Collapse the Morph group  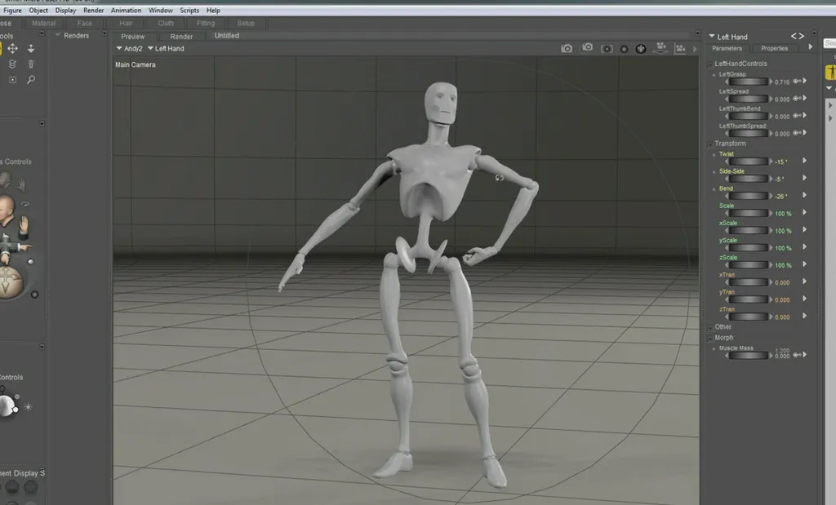(x=710, y=339)
